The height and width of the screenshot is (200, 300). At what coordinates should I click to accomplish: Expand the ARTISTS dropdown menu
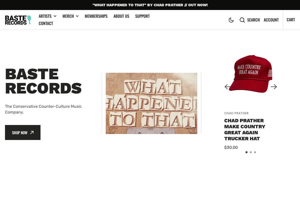tap(45, 16)
